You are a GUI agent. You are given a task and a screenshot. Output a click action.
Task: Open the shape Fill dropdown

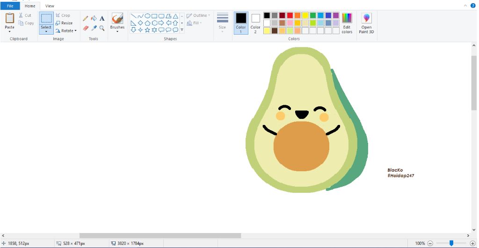pos(195,23)
